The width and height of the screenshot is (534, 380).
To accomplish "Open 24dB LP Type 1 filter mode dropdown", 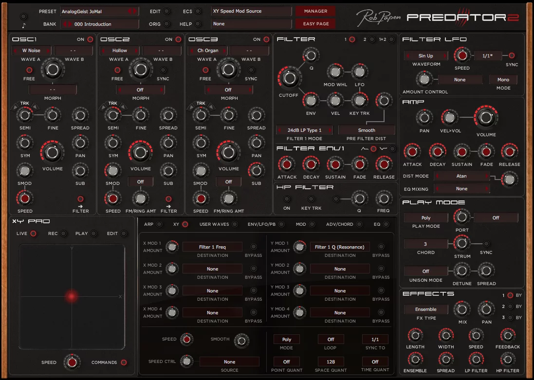I will point(304,130).
